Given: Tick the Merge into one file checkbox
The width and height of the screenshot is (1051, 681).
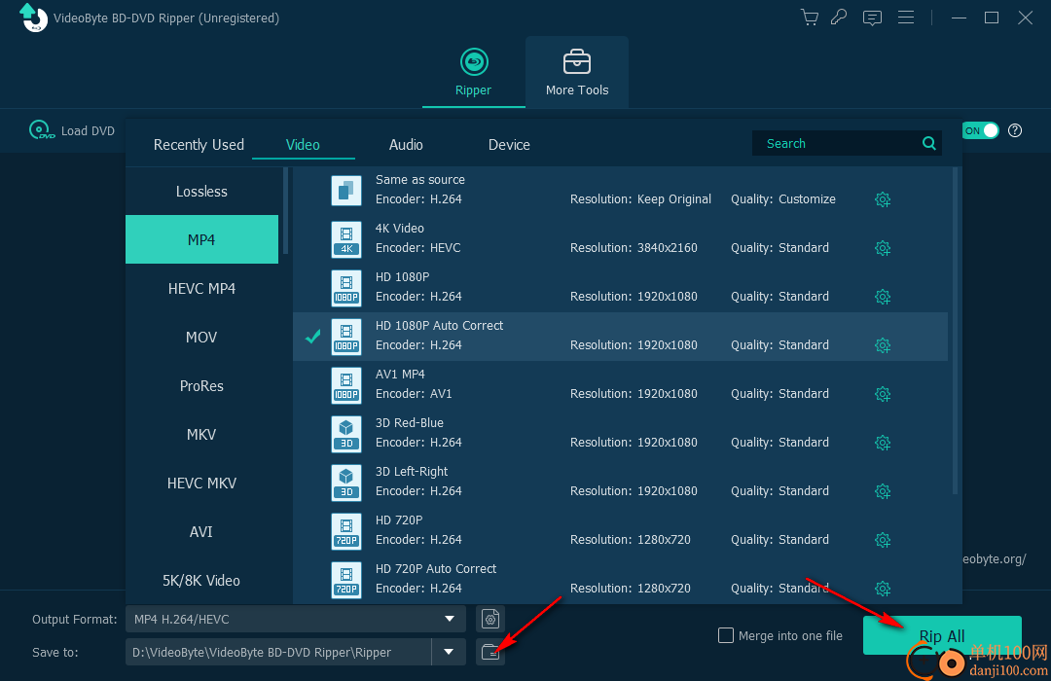Looking at the screenshot, I should [x=726, y=634].
